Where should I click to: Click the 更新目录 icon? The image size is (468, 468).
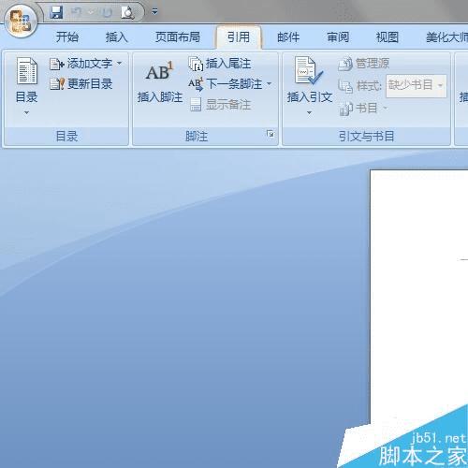click(57, 84)
